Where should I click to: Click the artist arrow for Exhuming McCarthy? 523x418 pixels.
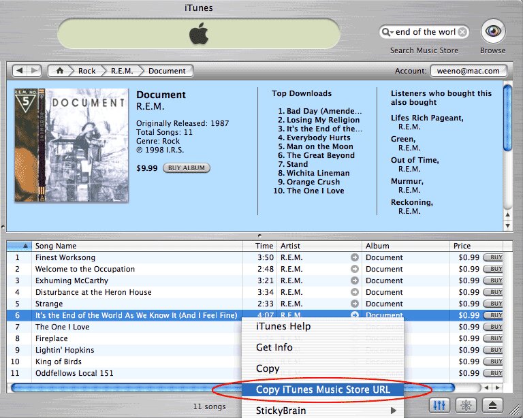355,280
